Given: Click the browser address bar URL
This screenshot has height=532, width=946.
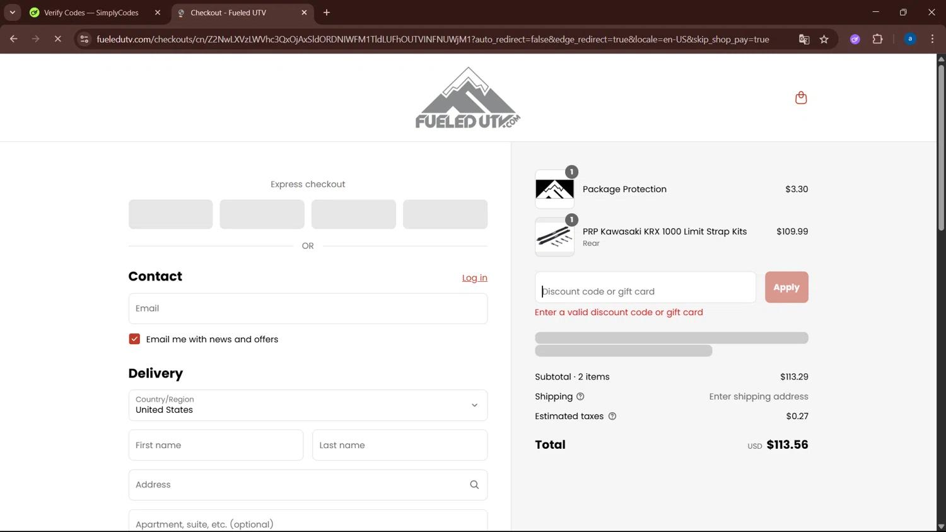Looking at the screenshot, I should pos(433,39).
